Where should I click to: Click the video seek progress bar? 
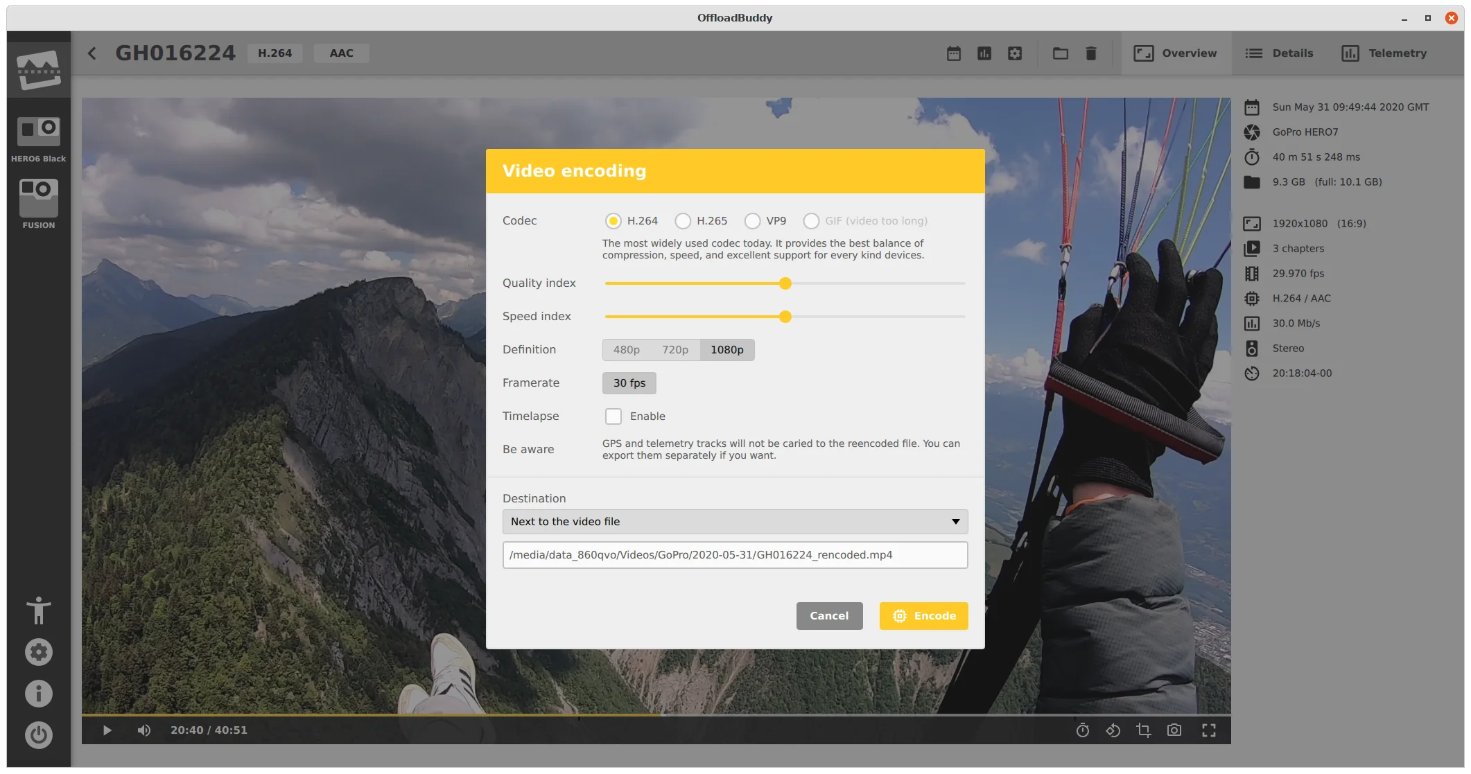tap(656, 714)
